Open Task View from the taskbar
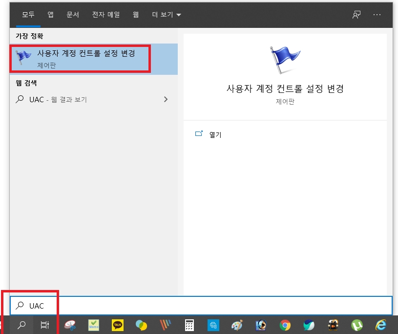This screenshot has width=398, height=334. click(44, 325)
